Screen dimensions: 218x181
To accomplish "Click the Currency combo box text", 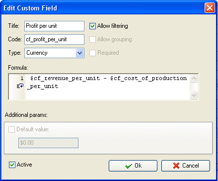I will pyautogui.click(x=37, y=53).
